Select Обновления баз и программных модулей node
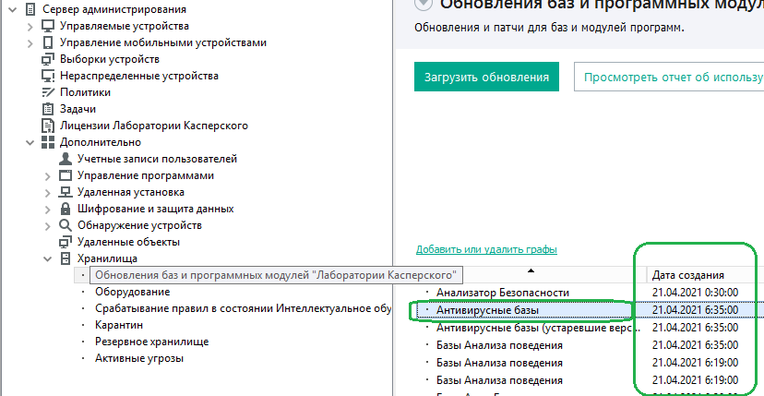 click(278, 274)
